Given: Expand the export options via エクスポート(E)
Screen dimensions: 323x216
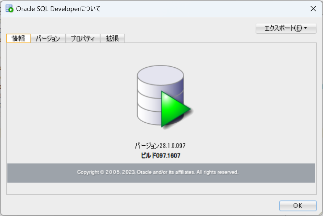Looking at the screenshot, I should 286,28.
